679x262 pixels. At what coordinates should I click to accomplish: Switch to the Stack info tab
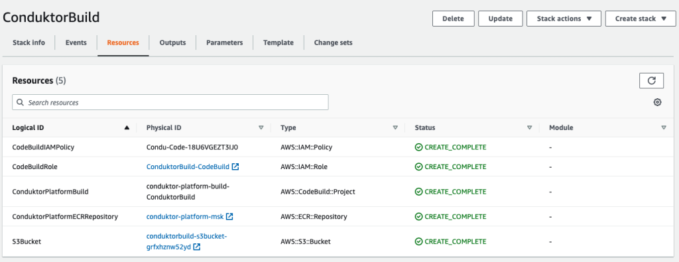point(29,42)
